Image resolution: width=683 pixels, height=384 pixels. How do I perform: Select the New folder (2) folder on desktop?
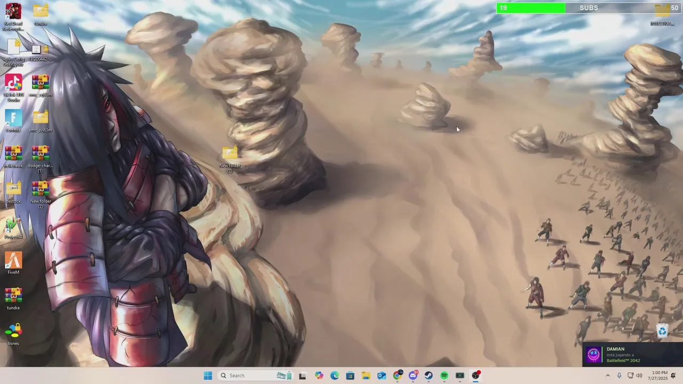[230, 159]
